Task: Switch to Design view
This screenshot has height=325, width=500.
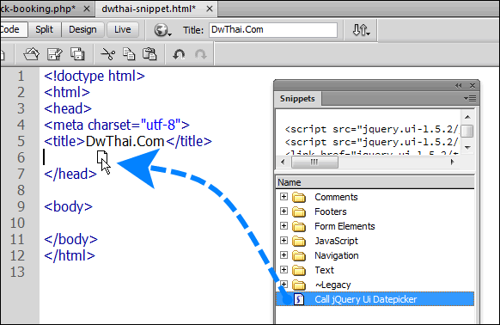Action: click(x=82, y=30)
